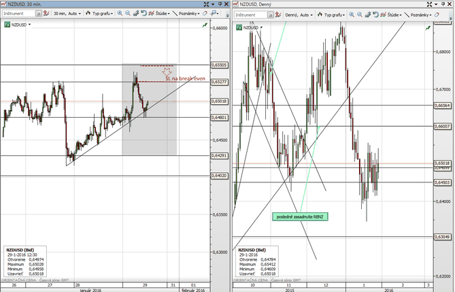Open Typ grafu menu in 30 min chart
Screen dimensions: 455x292
99,14
